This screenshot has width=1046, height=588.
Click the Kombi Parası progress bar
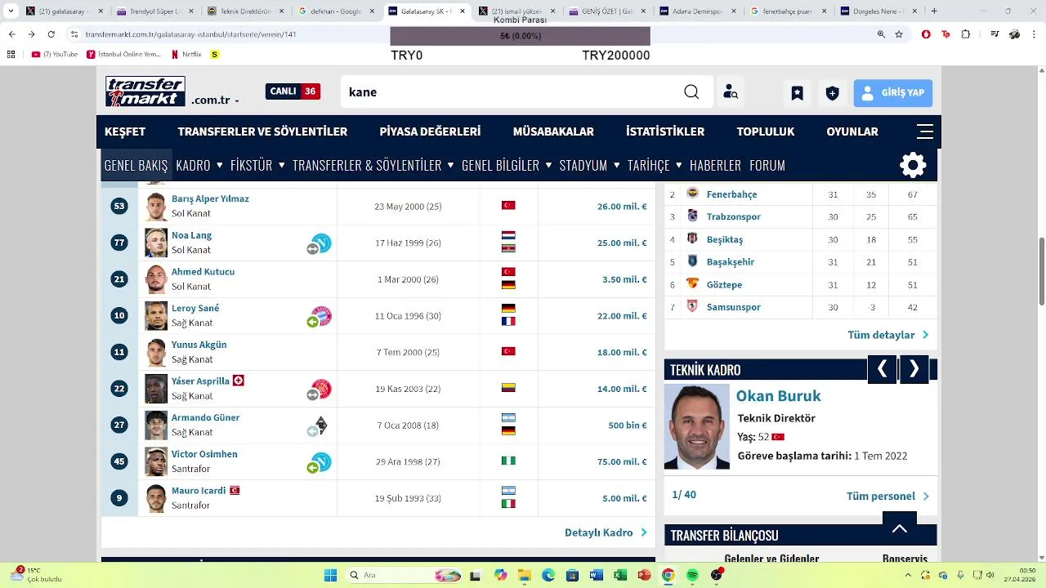[x=520, y=36]
